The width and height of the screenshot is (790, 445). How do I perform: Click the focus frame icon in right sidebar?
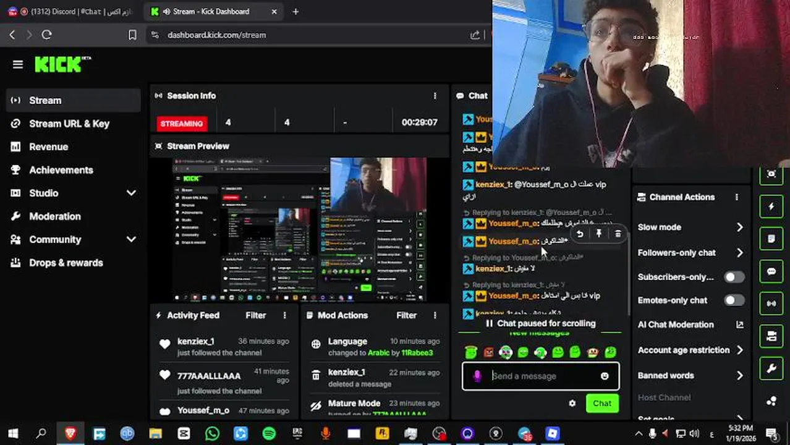pyautogui.click(x=771, y=174)
